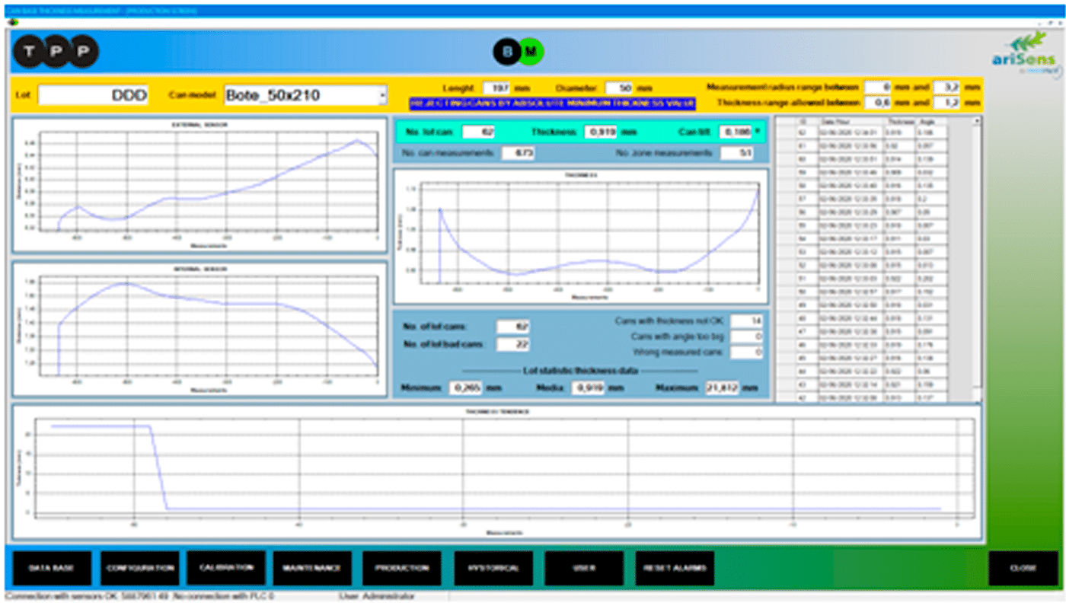Click the rightmost P circle of the TPP group
This screenshot has height=606, width=1066.
click(x=83, y=52)
